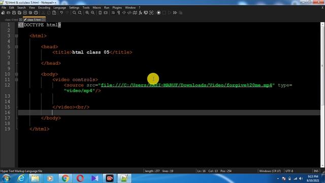Viewport: 325px width, 183px height.
Task: Click the vertical scrollbar up arrow
Action: pyautogui.click(x=322, y=24)
